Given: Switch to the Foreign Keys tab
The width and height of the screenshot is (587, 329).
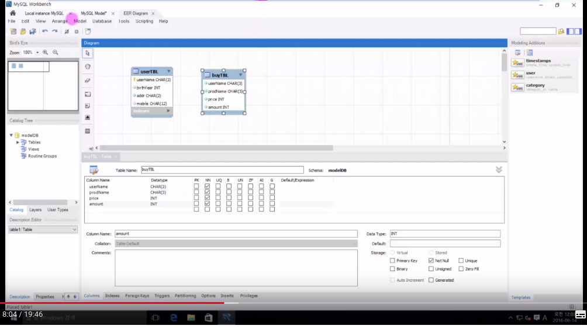Looking at the screenshot, I should point(137,296).
